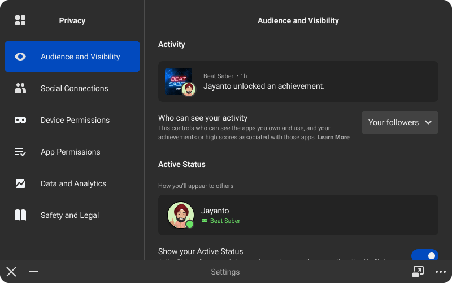Click Jayanto's large profile avatar in Active Status
Image resolution: width=452 pixels, height=283 pixels.
(x=181, y=215)
